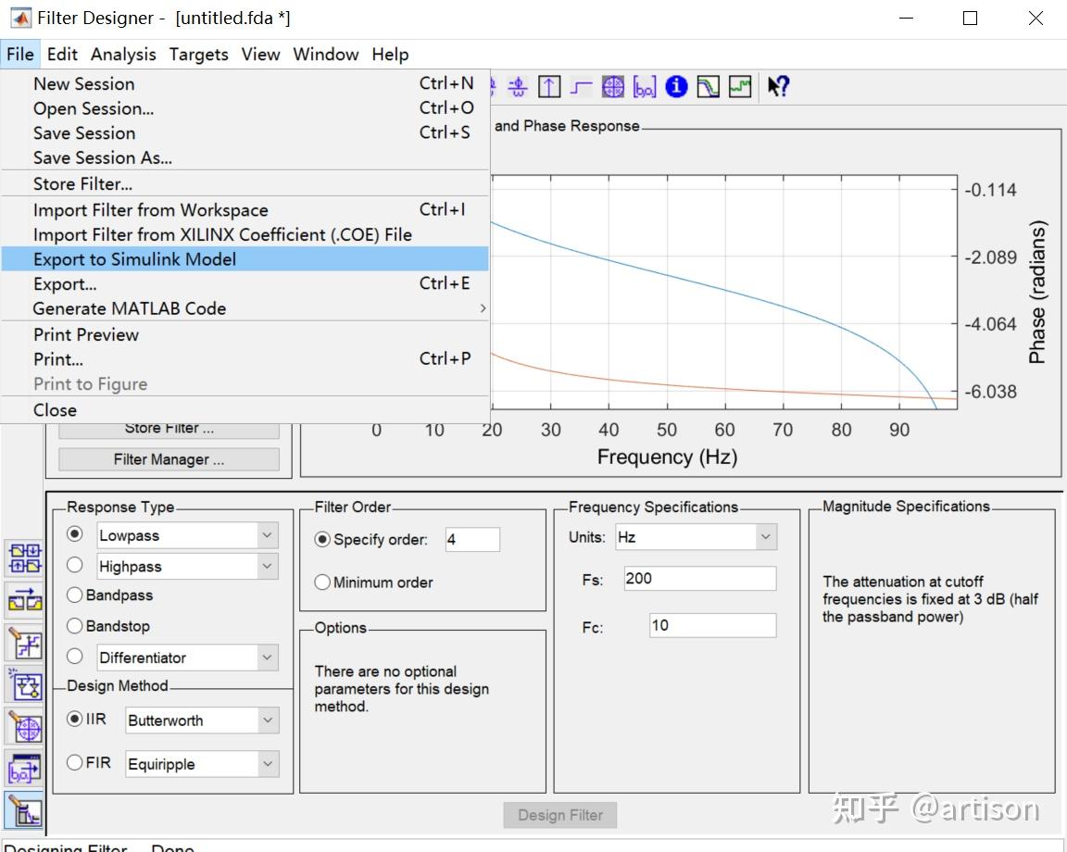Open the View menu
Screen dimensions: 1067x852
(260, 54)
